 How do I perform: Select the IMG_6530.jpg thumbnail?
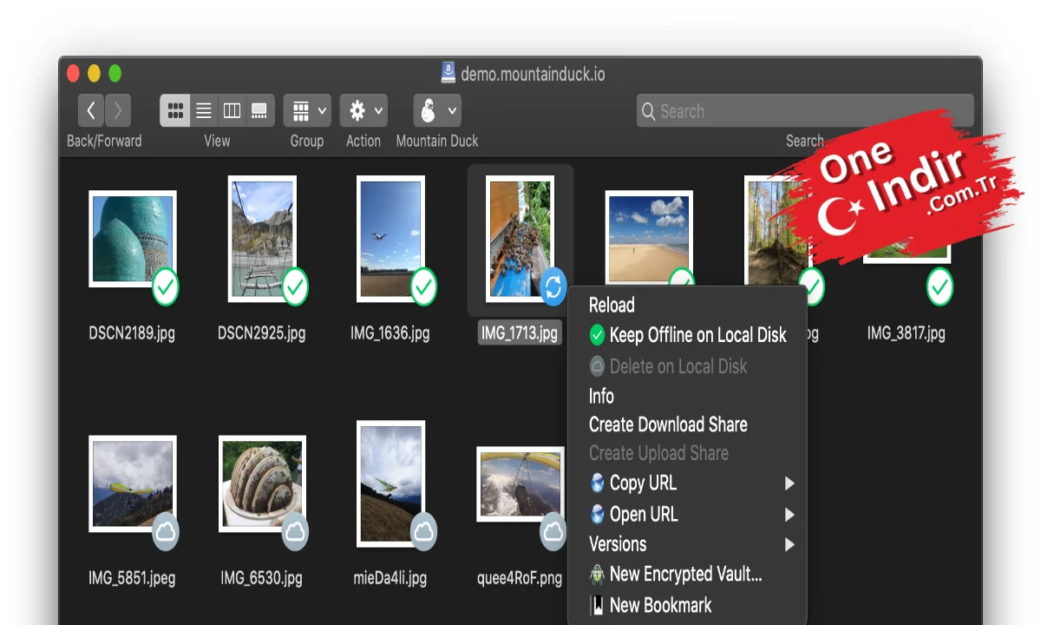click(262, 484)
